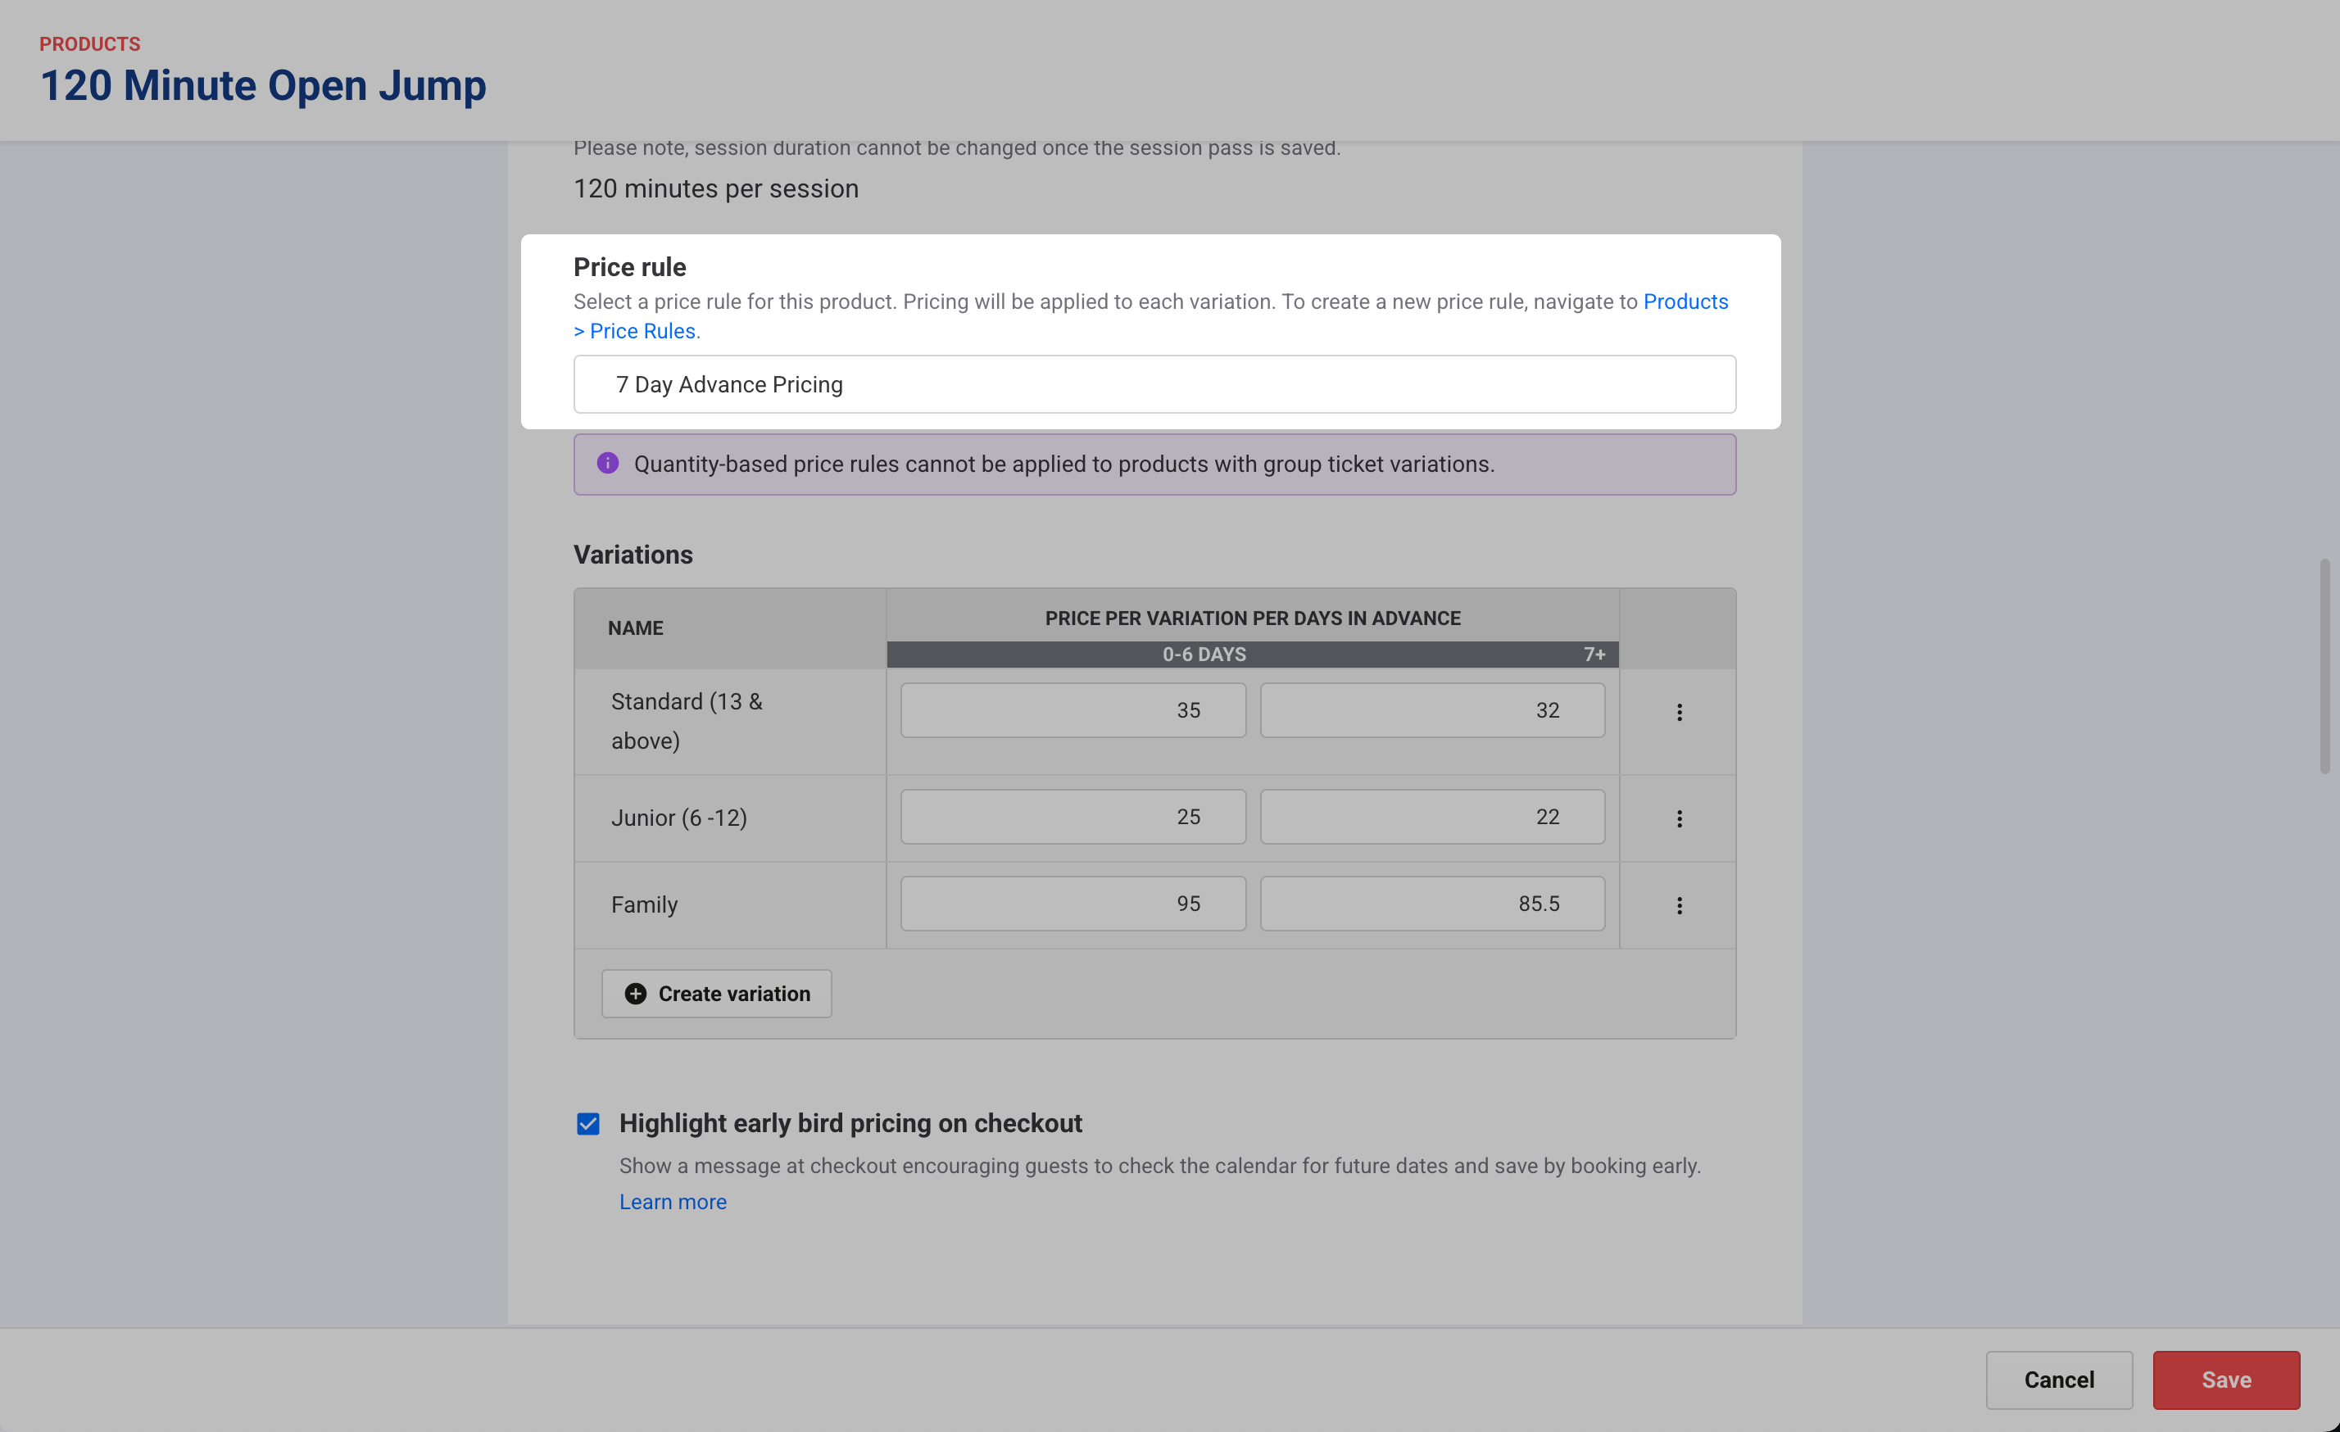The image size is (2340, 1432).
Task: Uncheck Highlight early bird pricing checkbox
Action: click(x=587, y=1123)
